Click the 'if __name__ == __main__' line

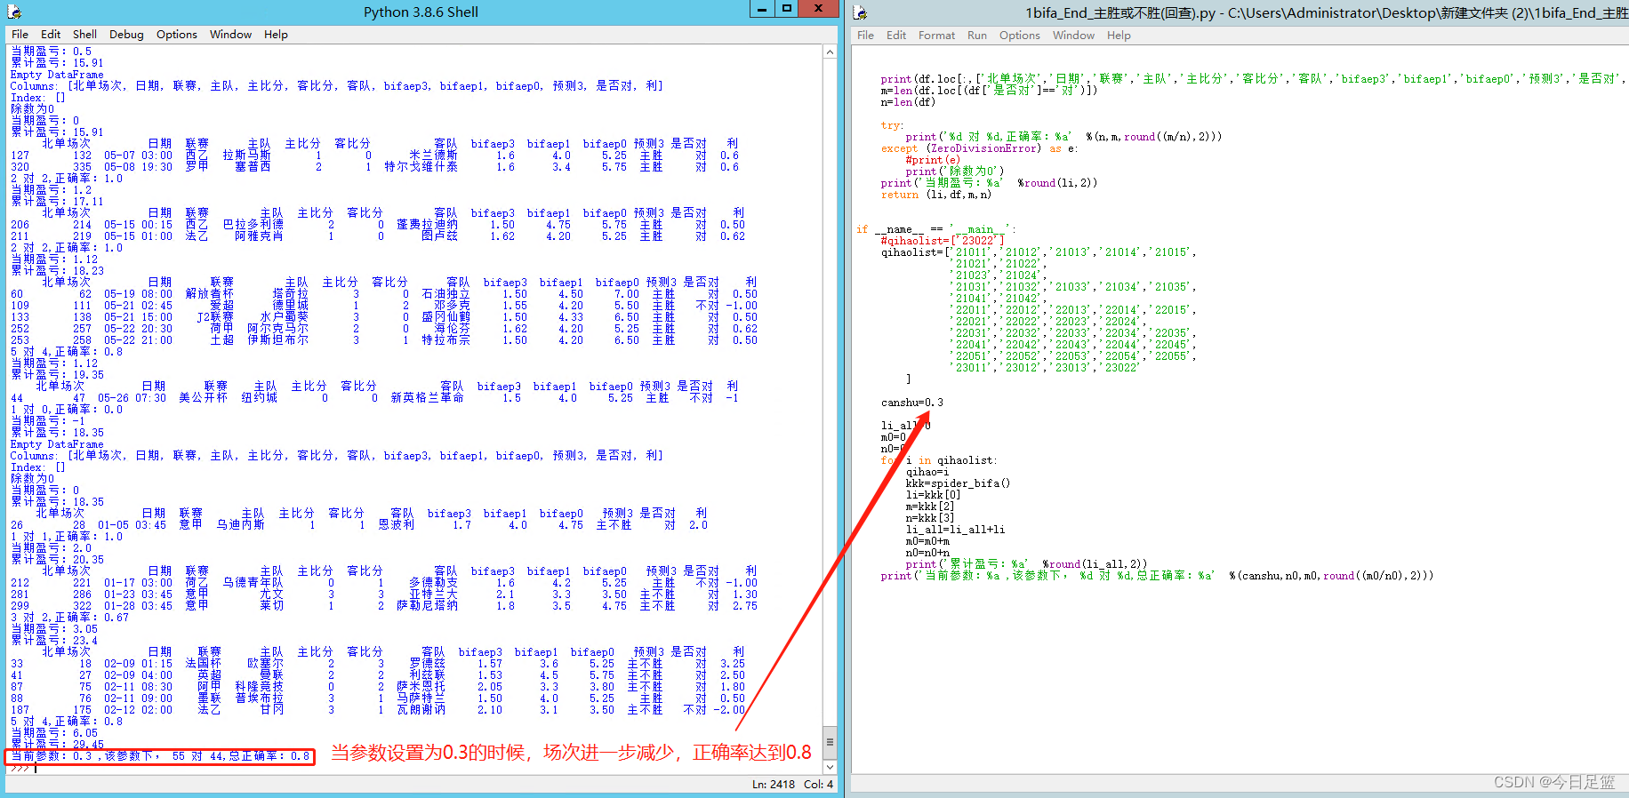[x=935, y=229]
